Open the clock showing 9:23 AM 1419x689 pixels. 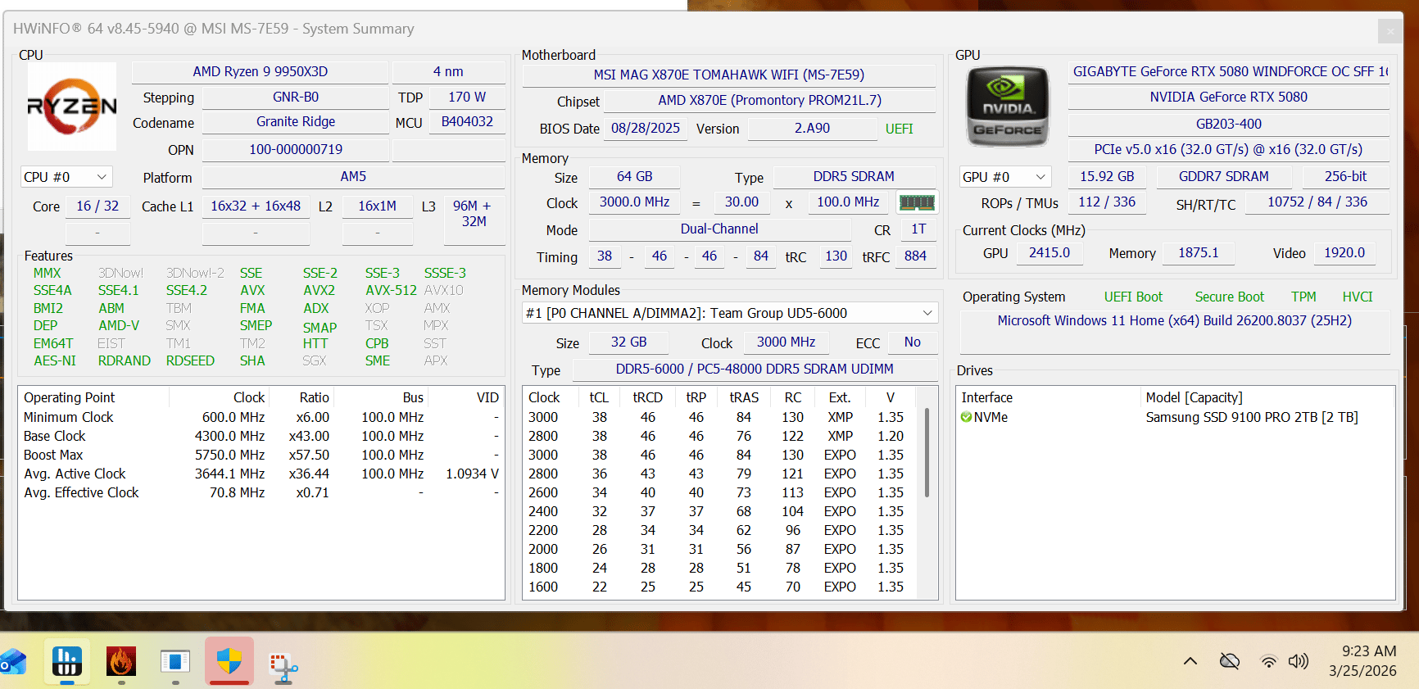[1362, 660]
